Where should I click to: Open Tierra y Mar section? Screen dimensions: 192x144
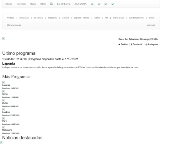118,18
